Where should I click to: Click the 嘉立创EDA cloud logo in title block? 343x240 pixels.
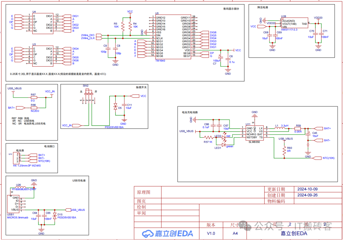click(x=168, y=233)
